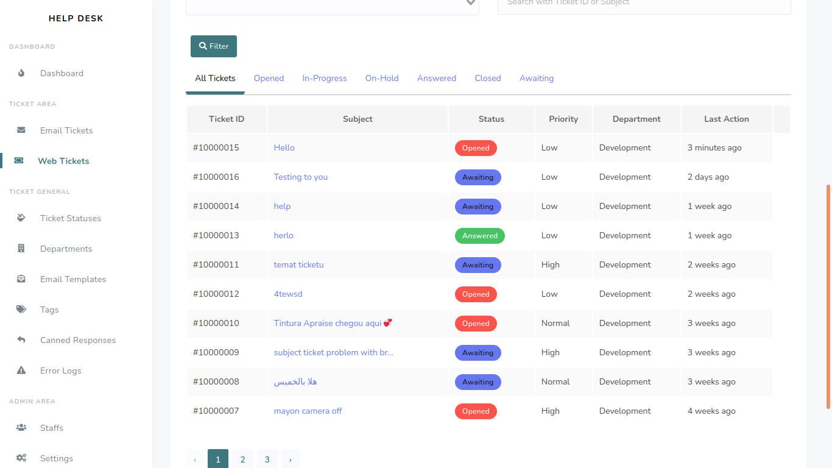This screenshot has height=468, width=832.
Task: Select the Departments building icon
Action: click(x=21, y=249)
